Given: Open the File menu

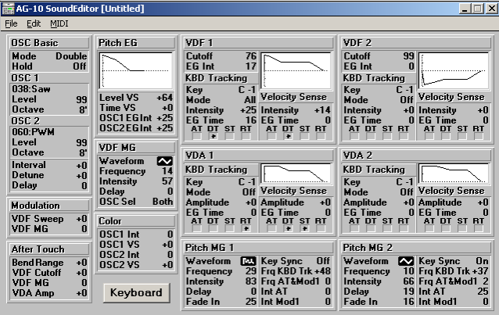Looking at the screenshot, I should point(11,24).
